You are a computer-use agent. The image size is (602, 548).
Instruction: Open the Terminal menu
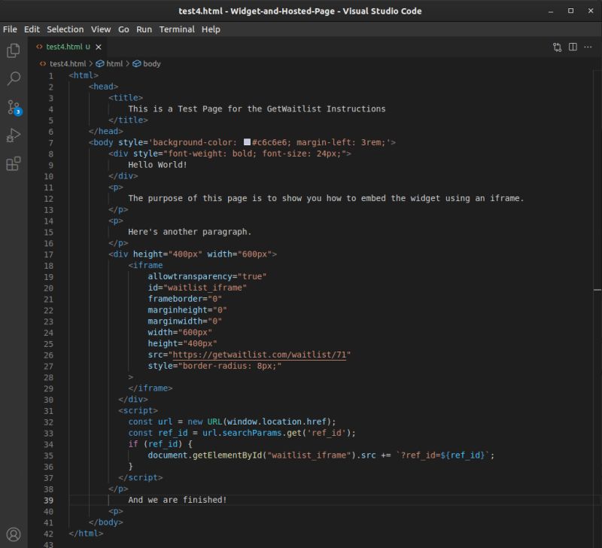click(177, 29)
